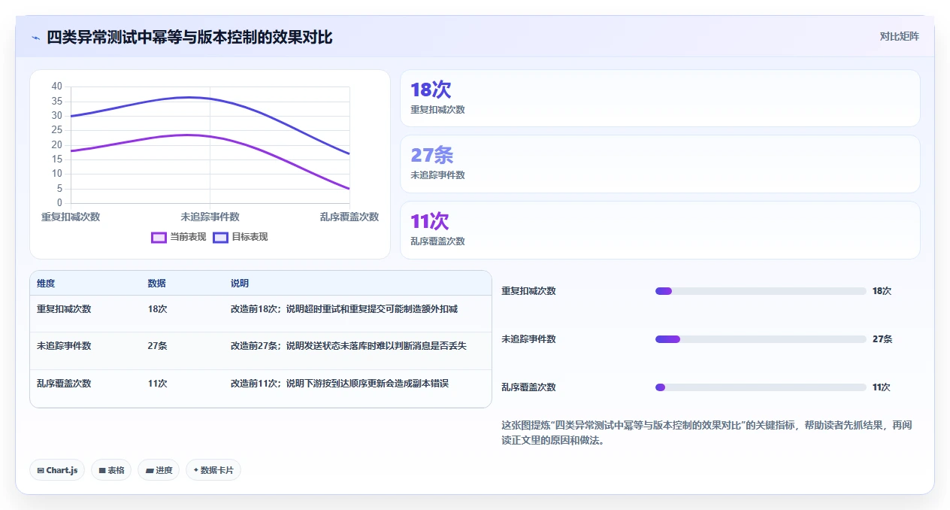Image resolution: width=950 pixels, height=510 pixels.
Task: Click 18次 value beside progress bar
Action: (x=882, y=291)
